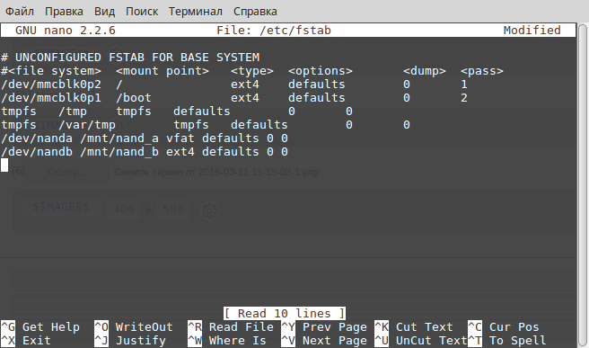589x348 pixels.
Task: Open the Вид menu
Action: click(104, 12)
